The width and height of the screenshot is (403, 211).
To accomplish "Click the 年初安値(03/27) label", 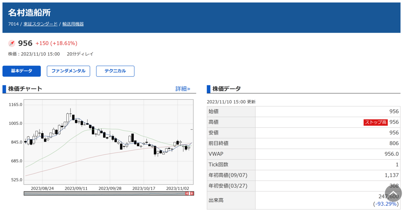I will [228, 186].
